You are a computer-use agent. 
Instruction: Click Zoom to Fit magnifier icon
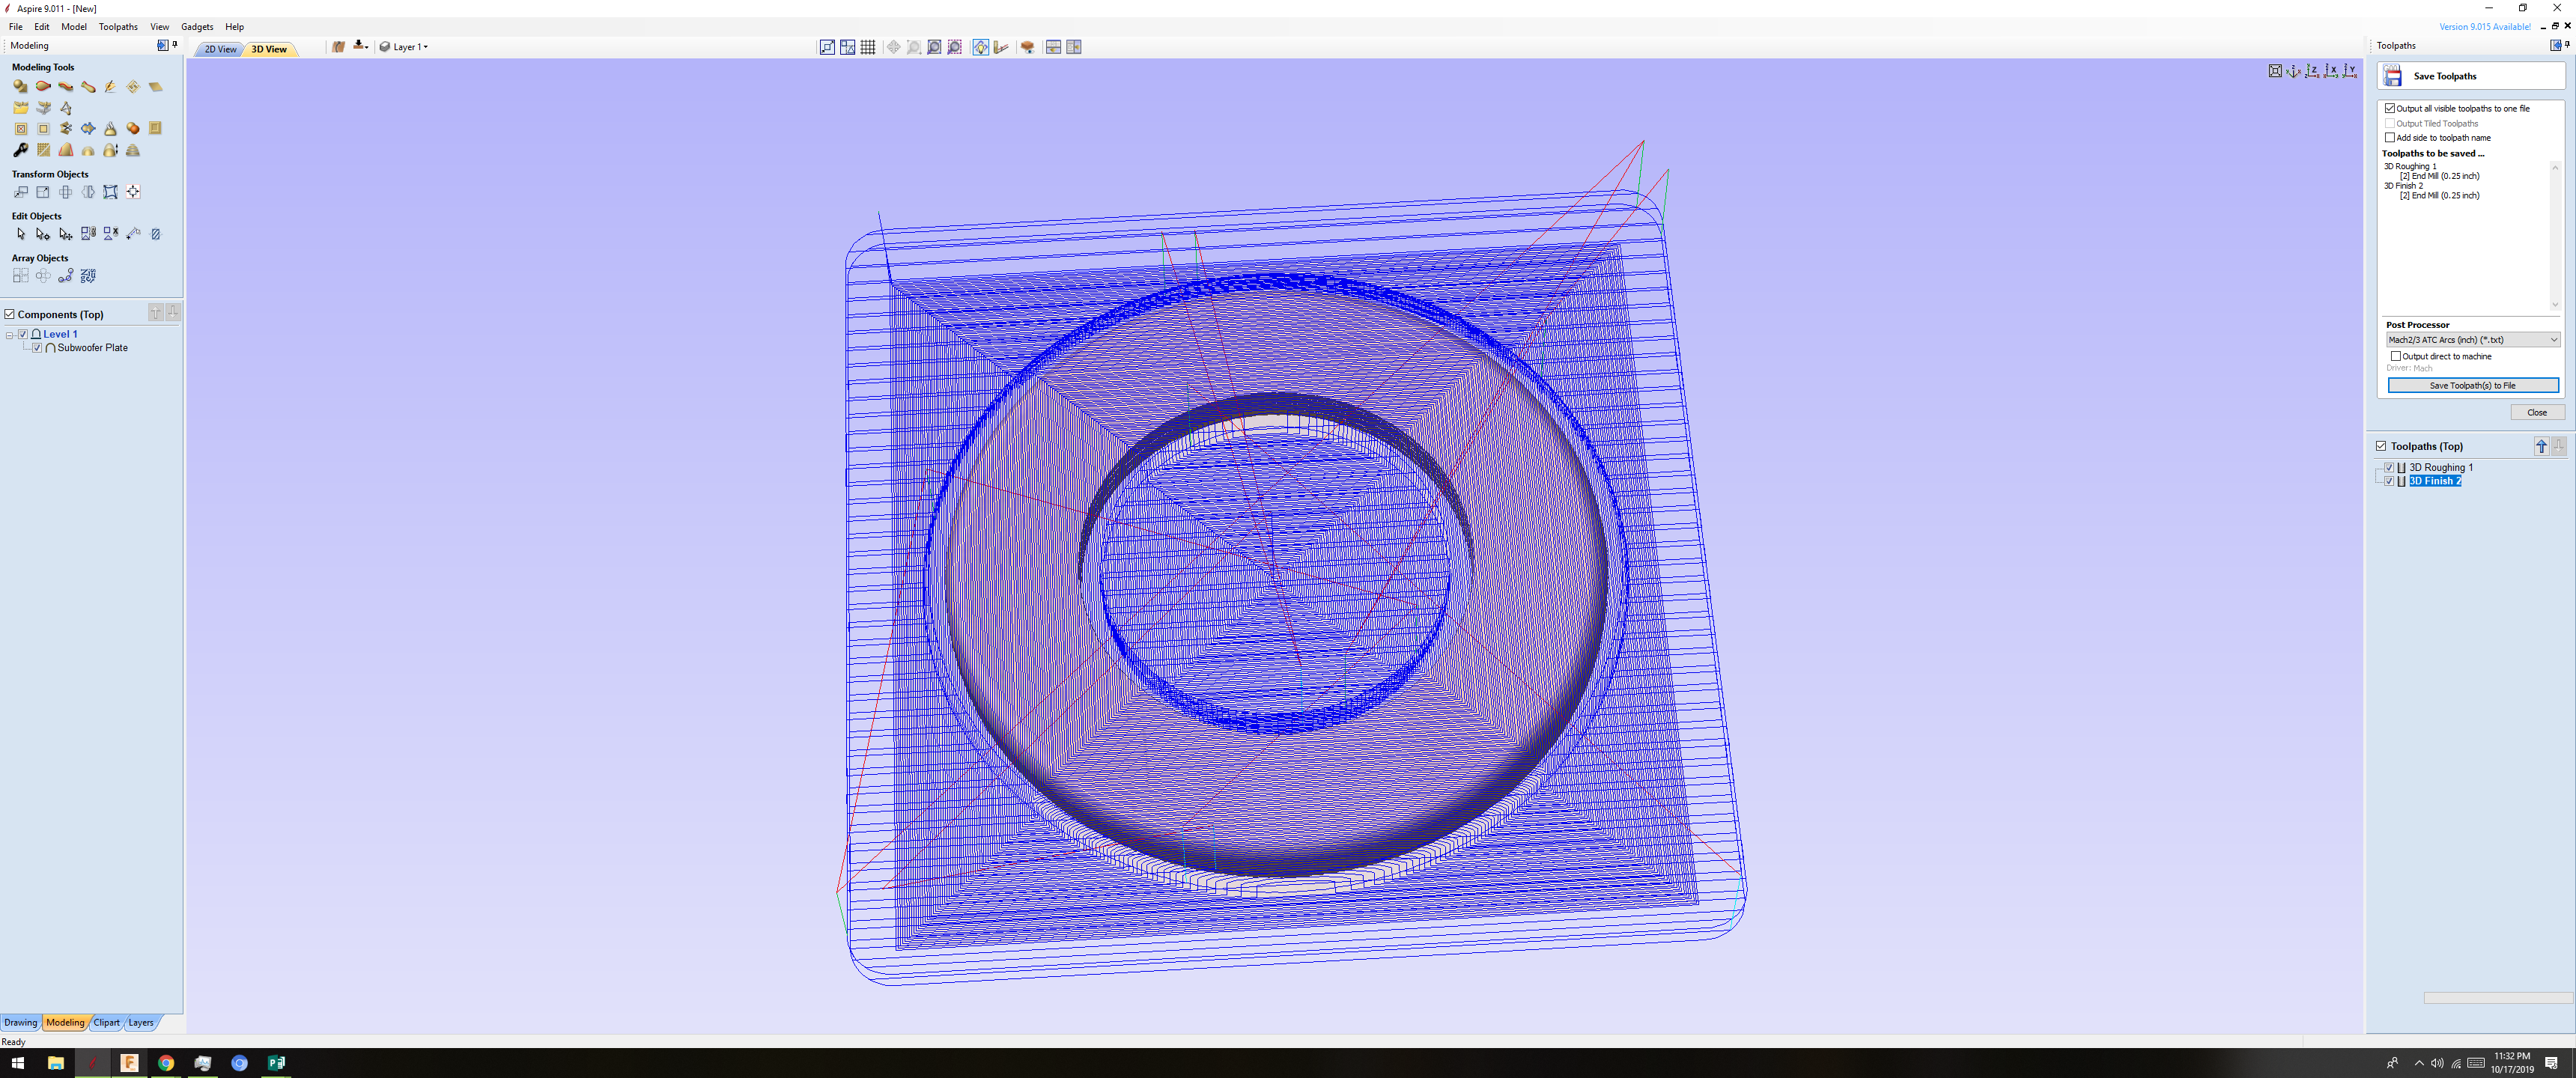pos(934,47)
